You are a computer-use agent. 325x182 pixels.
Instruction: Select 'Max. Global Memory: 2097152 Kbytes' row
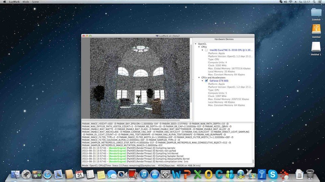pos(228,99)
